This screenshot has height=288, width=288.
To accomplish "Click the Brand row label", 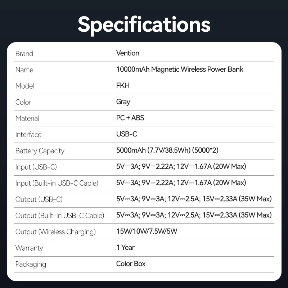I will pos(24,54).
